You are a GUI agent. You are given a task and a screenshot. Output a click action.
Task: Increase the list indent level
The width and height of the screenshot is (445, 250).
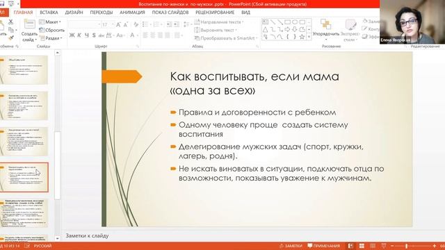point(176,25)
